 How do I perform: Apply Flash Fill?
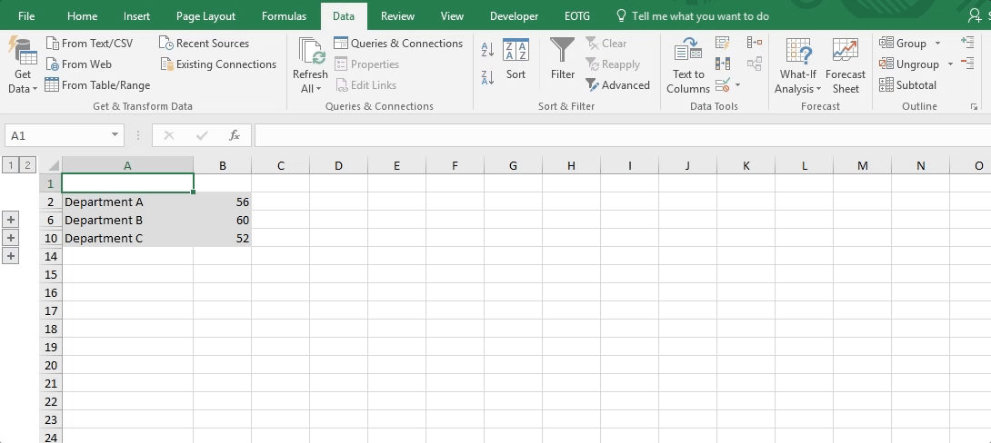(x=723, y=43)
